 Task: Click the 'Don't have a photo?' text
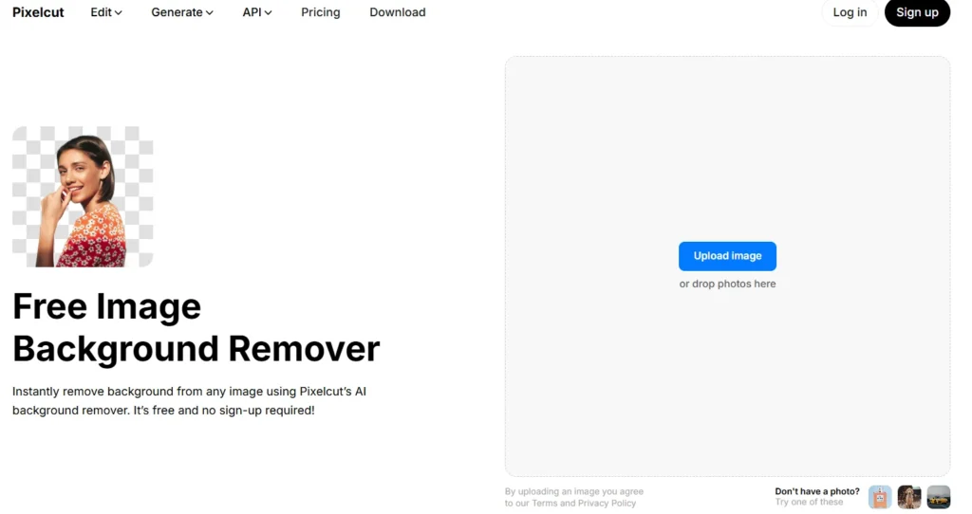[817, 491]
